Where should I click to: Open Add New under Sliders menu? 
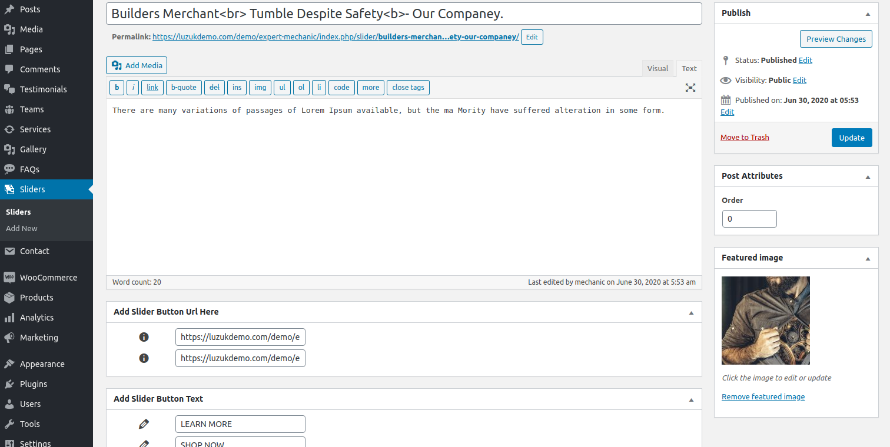(22, 228)
